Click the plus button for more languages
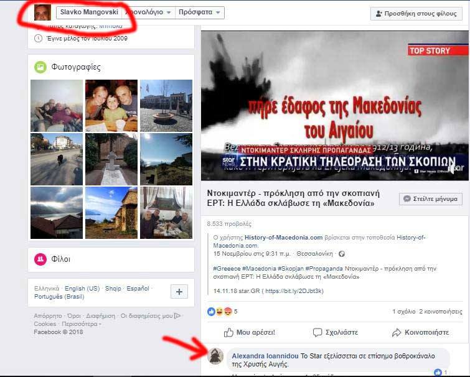The image size is (470, 377). 179,292
